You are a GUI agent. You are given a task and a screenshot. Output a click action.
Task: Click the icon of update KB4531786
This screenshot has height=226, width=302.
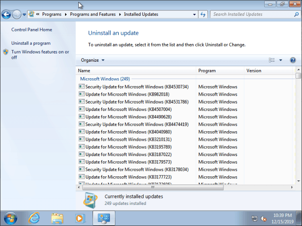(x=82, y=101)
